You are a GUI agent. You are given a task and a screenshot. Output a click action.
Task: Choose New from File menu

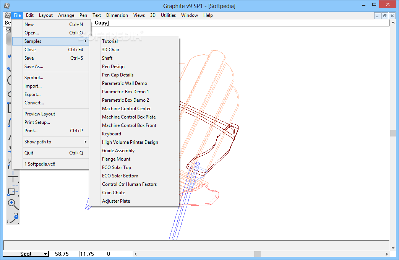[x=50, y=24]
